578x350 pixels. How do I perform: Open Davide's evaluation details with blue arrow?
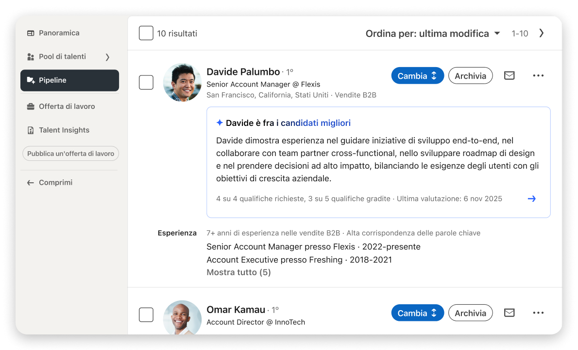click(x=531, y=199)
